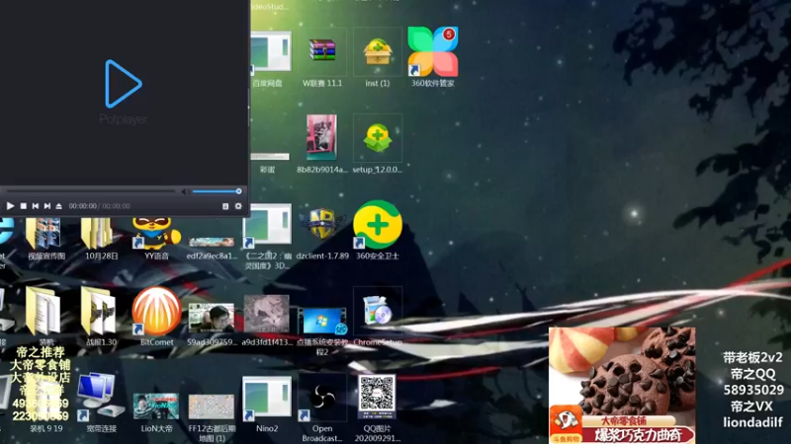Open 360软件管家 desktop icon

[433, 57]
